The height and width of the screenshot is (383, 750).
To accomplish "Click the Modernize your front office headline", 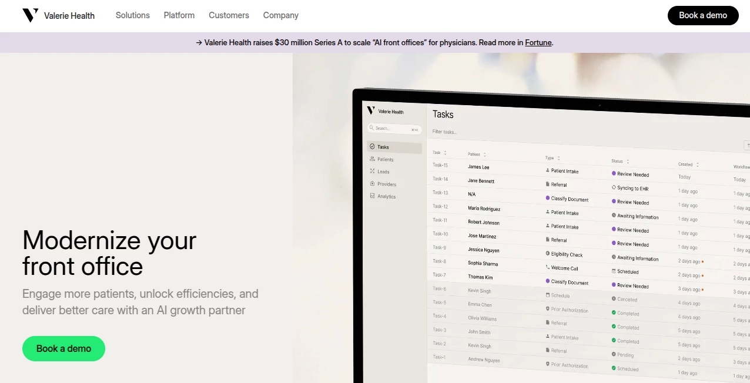I will tap(109, 253).
